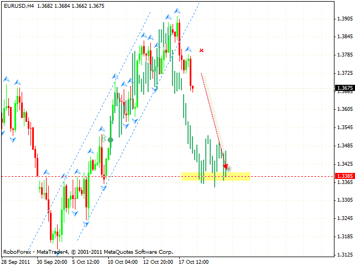Click the 28 Sep 2011 date label

[17, 260]
